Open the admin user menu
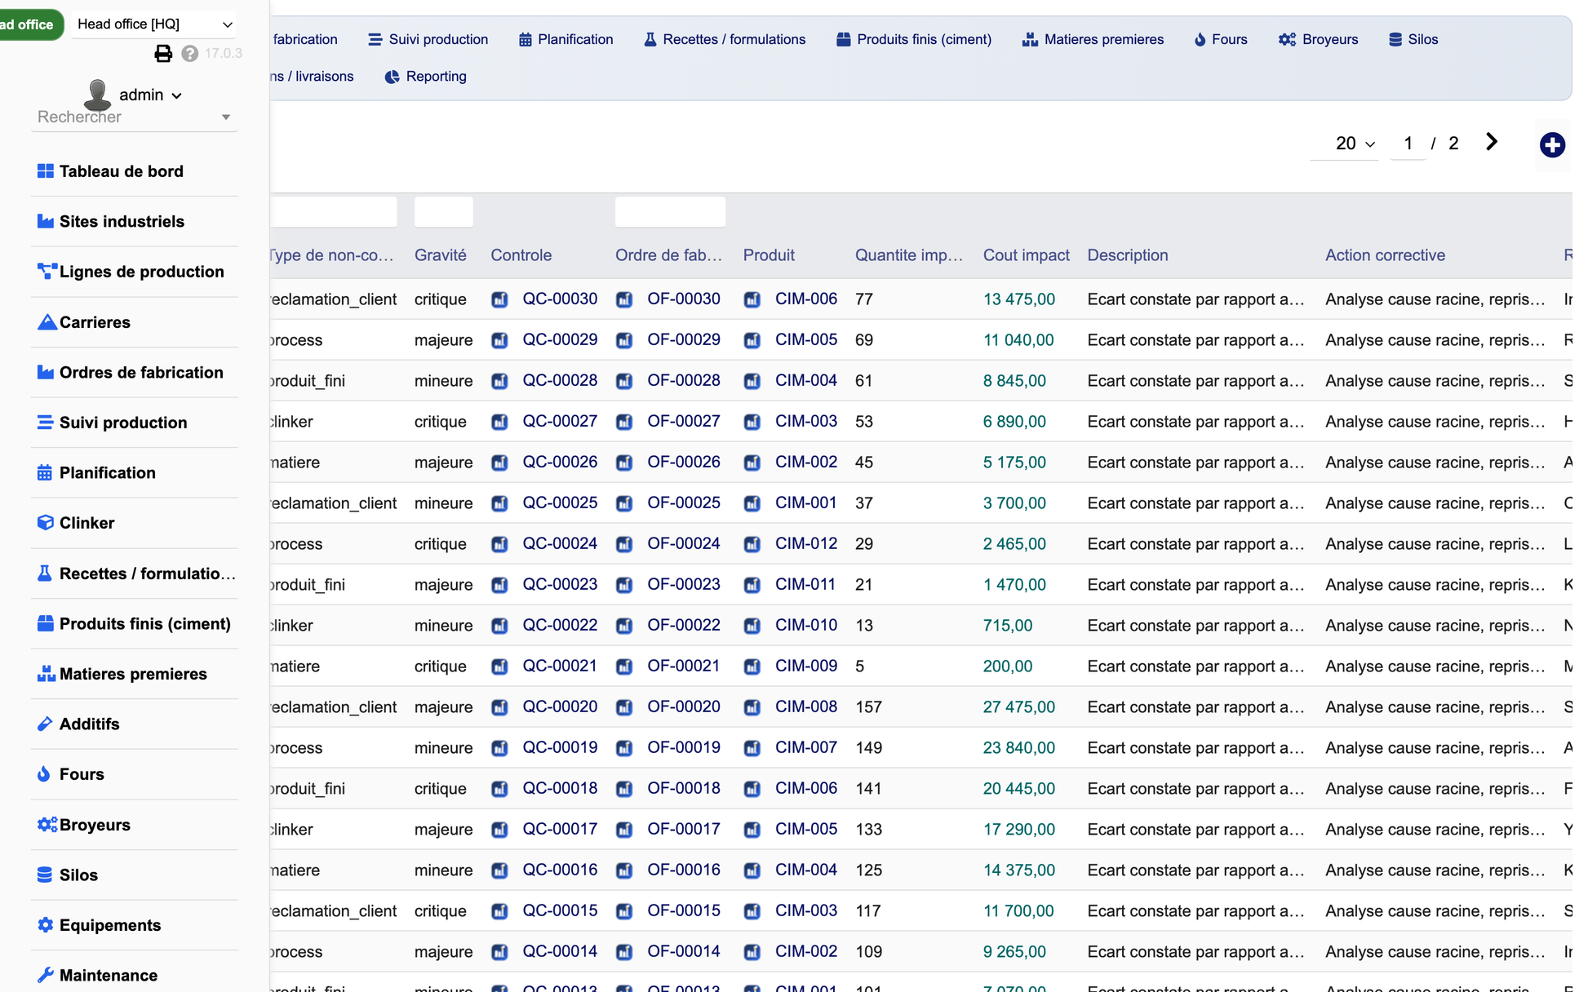This screenshot has height=992, width=1588. [150, 95]
